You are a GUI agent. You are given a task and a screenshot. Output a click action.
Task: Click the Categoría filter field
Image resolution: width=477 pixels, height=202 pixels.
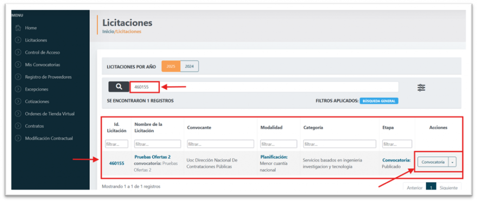click(x=340, y=144)
